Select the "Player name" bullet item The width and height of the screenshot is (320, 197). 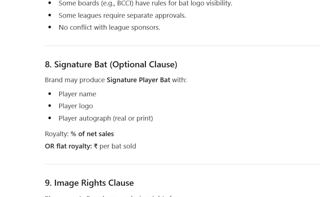click(x=77, y=94)
